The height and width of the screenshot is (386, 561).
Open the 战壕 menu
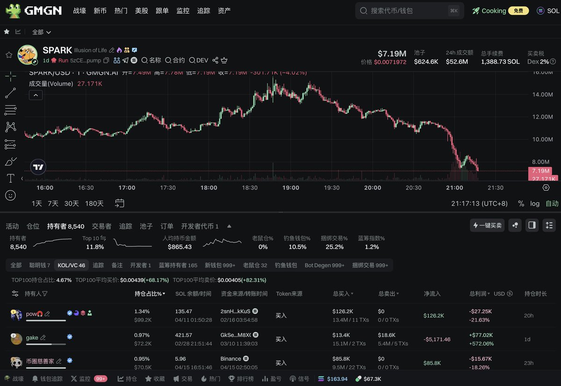coord(79,10)
